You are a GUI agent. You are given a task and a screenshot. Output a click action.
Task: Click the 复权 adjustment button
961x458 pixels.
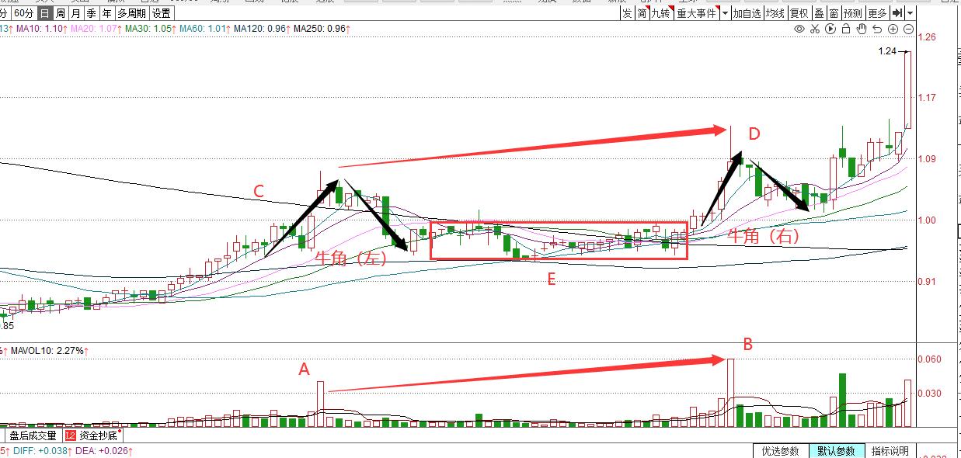click(x=799, y=13)
